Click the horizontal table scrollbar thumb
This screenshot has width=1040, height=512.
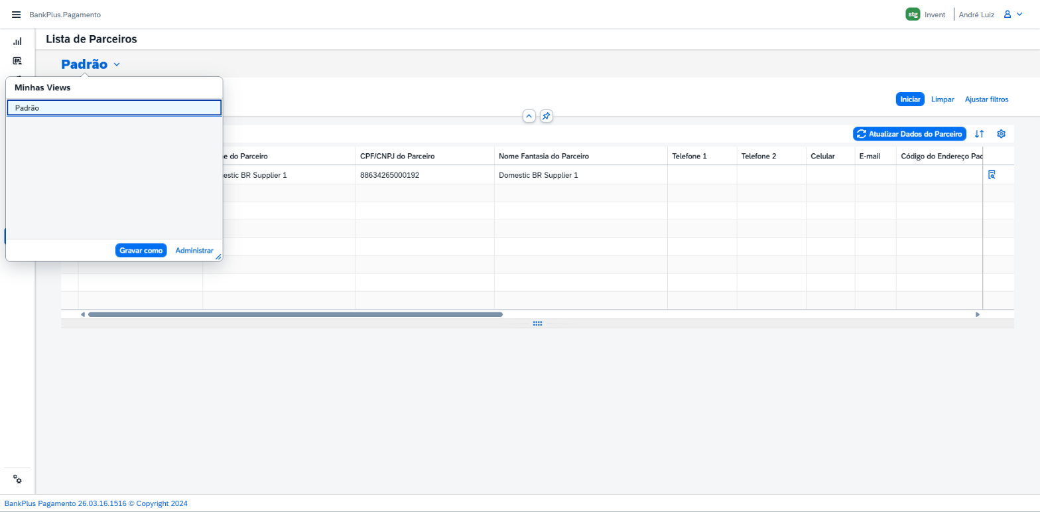point(295,314)
